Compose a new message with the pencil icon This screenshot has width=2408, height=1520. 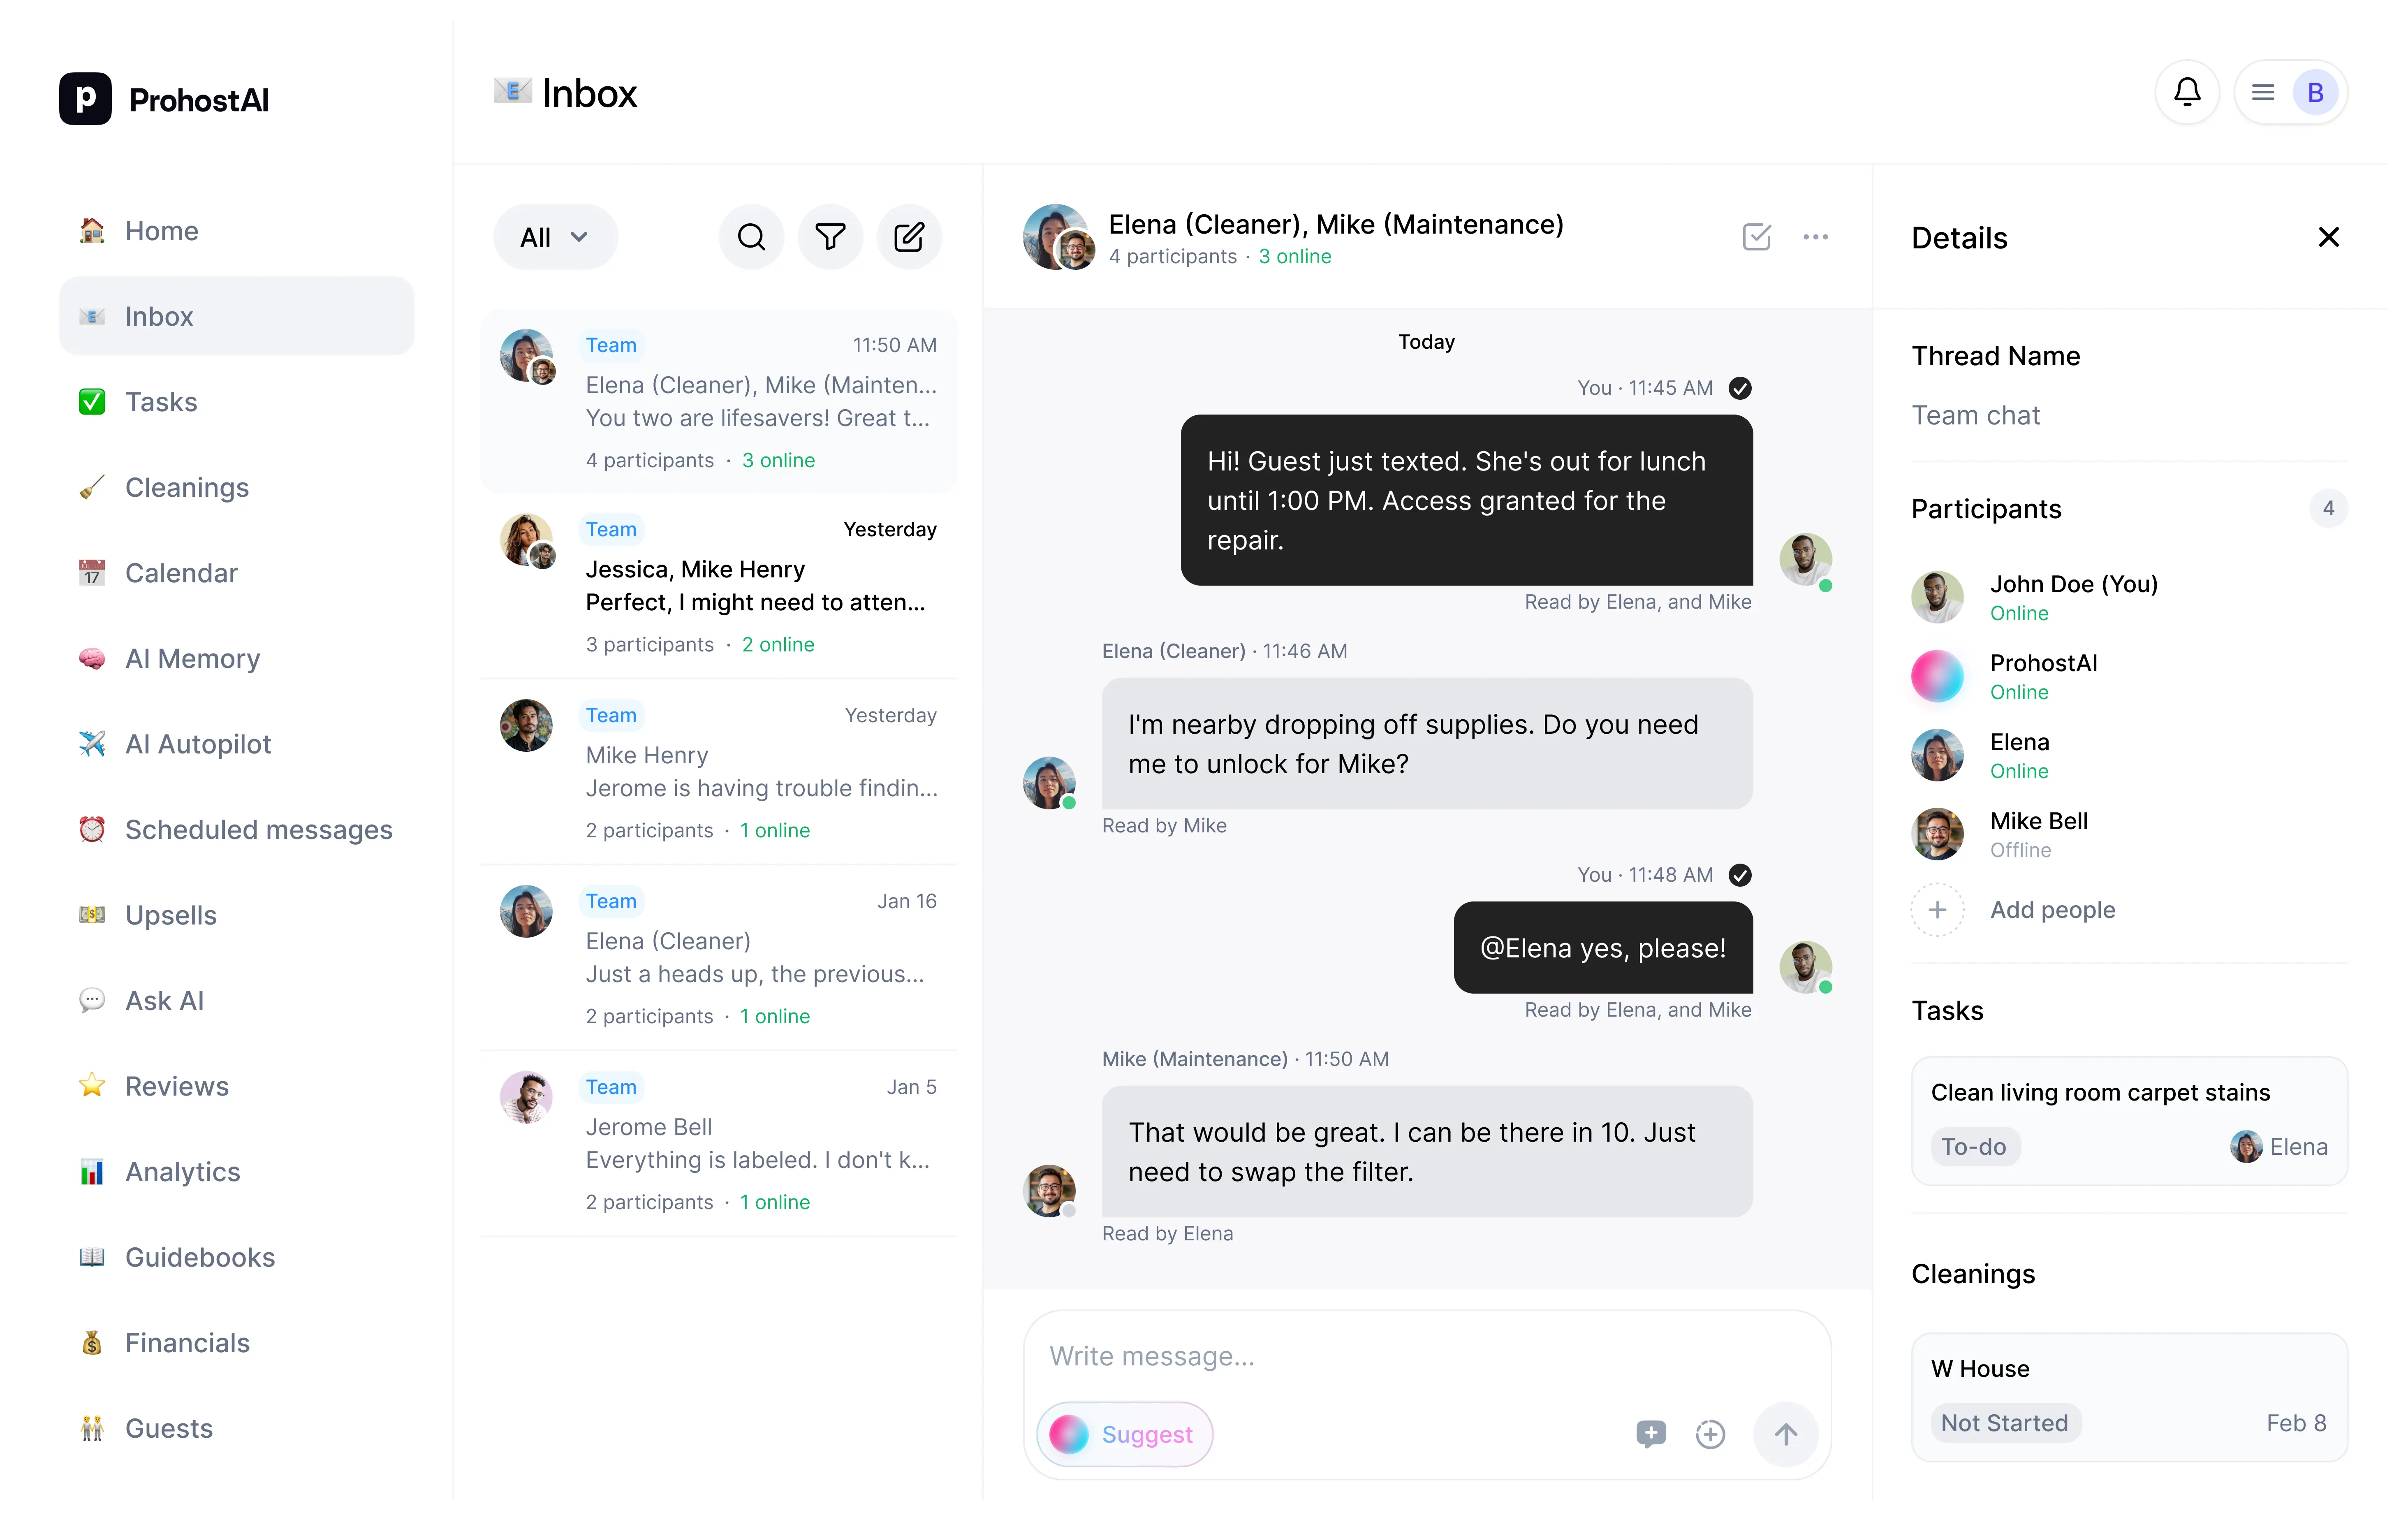pos(909,236)
